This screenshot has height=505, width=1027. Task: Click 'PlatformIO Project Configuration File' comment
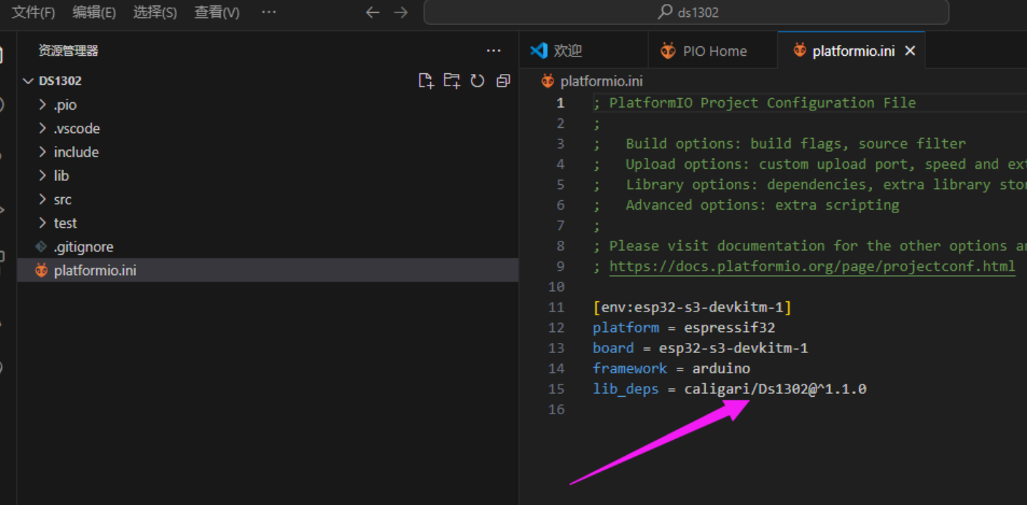(x=762, y=103)
